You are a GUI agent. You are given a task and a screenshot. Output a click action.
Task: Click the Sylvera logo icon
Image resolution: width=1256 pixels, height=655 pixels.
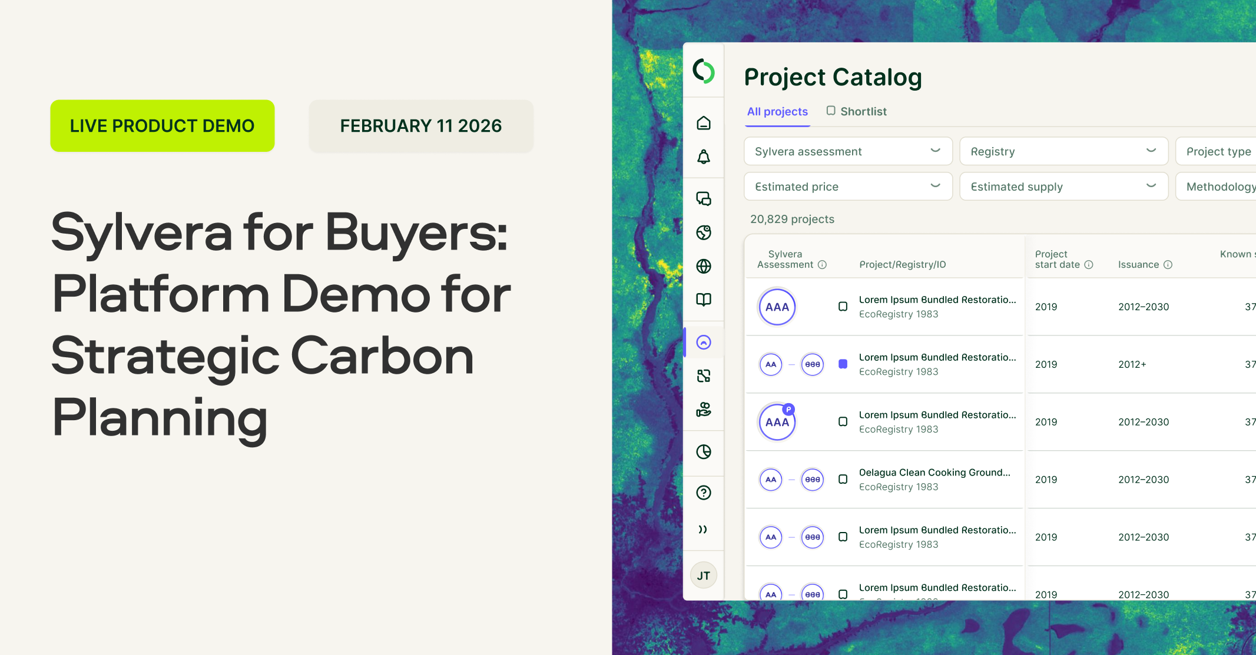pyautogui.click(x=703, y=71)
